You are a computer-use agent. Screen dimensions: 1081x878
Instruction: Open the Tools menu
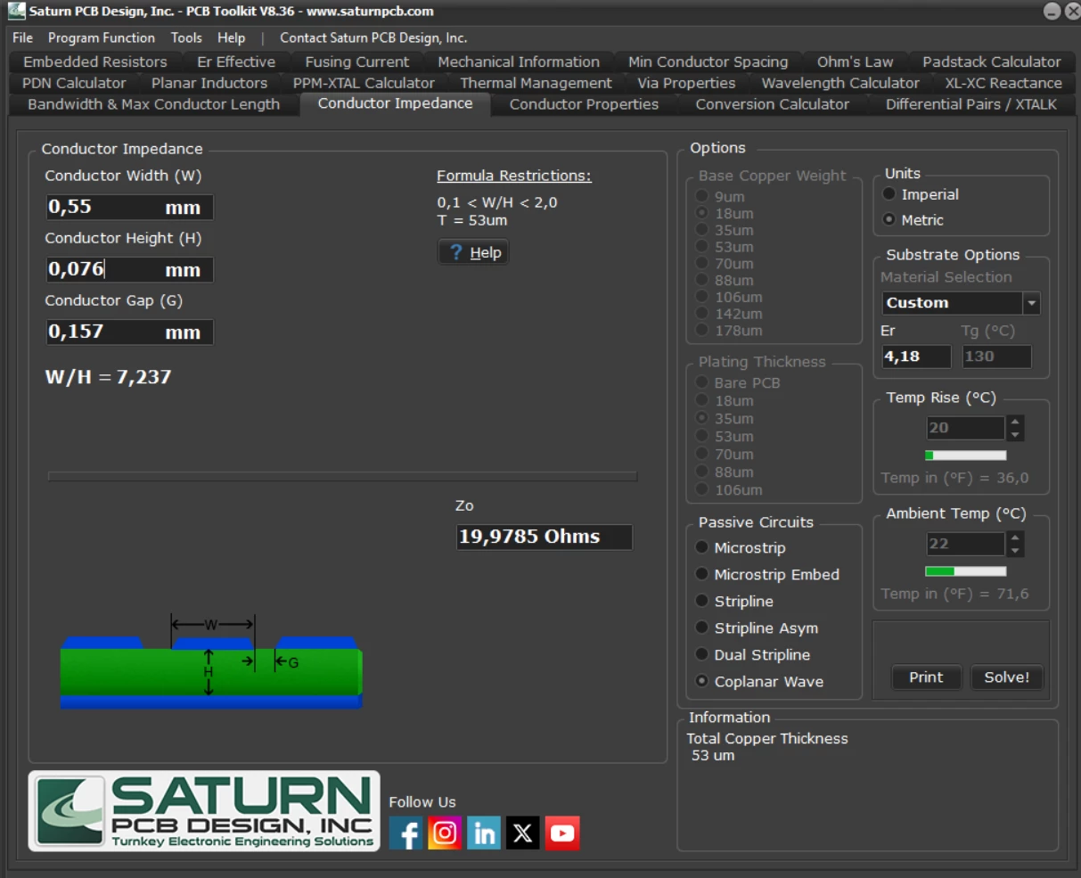pos(186,37)
